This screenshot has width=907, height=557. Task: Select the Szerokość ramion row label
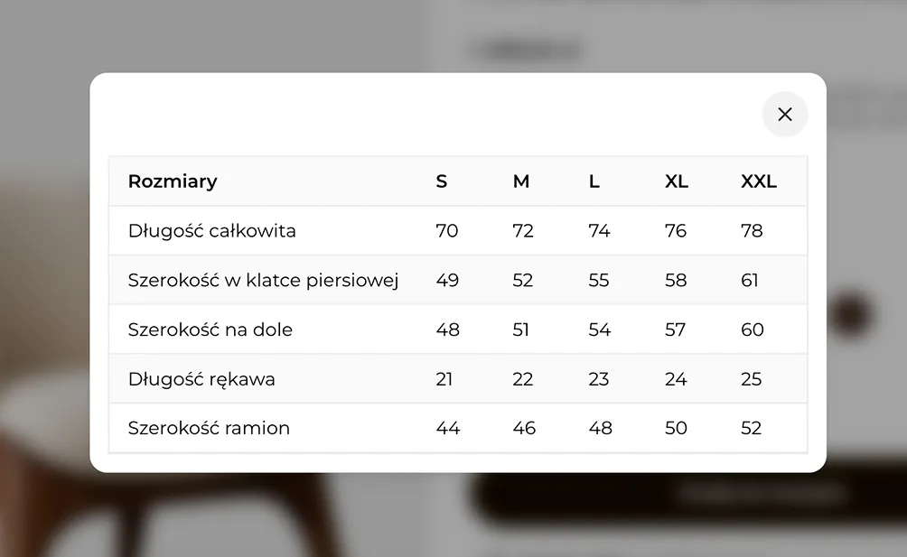(x=209, y=428)
